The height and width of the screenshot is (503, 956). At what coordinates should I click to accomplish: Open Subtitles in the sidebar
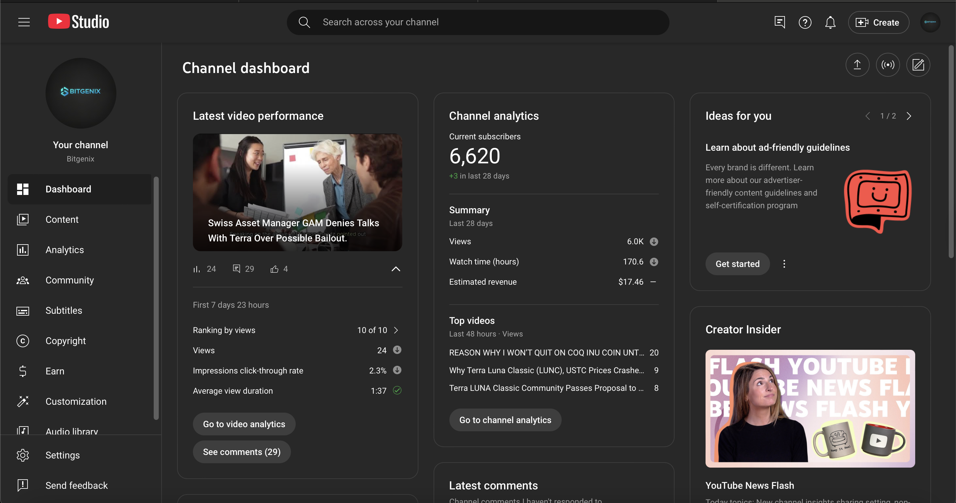(x=79, y=311)
